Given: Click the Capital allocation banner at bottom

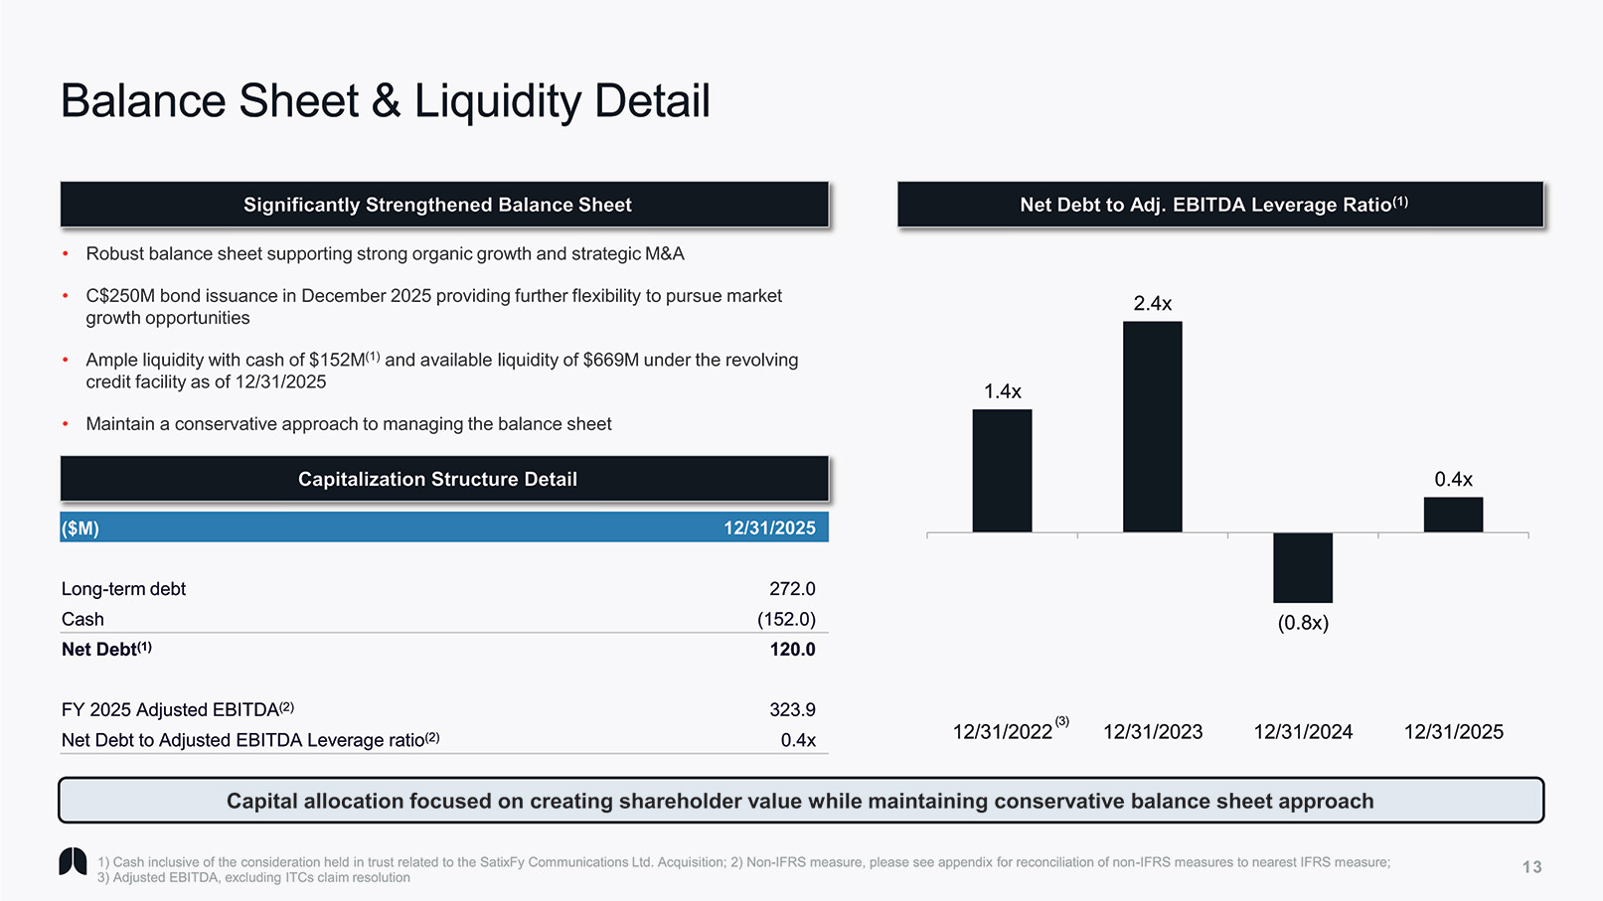Looking at the screenshot, I should coord(800,801).
